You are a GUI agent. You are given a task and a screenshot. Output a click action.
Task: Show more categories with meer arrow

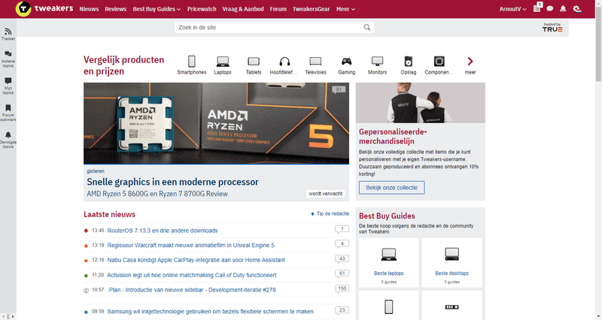pyautogui.click(x=470, y=65)
